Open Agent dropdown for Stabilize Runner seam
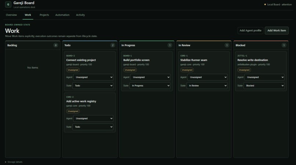This screenshot has height=165, width=296. pyautogui.click(x=207, y=77)
